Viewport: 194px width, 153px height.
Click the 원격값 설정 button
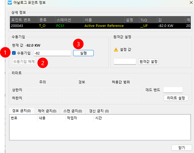pyautogui.click(x=148, y=61)
